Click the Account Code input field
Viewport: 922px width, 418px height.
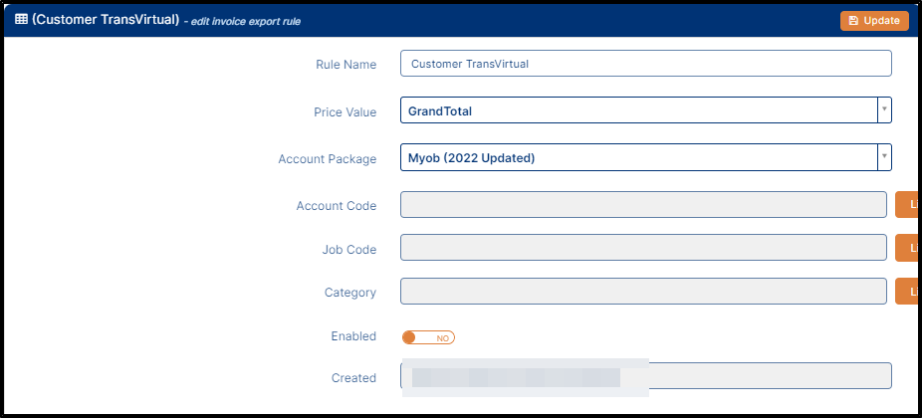(643, 205)
